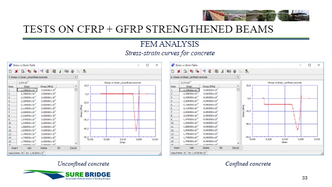Image resolution: width=332 pixels, height=187 pixels.
Task: Click f(x) function icon in unconfined concrete window
Action: click(66, 71)
